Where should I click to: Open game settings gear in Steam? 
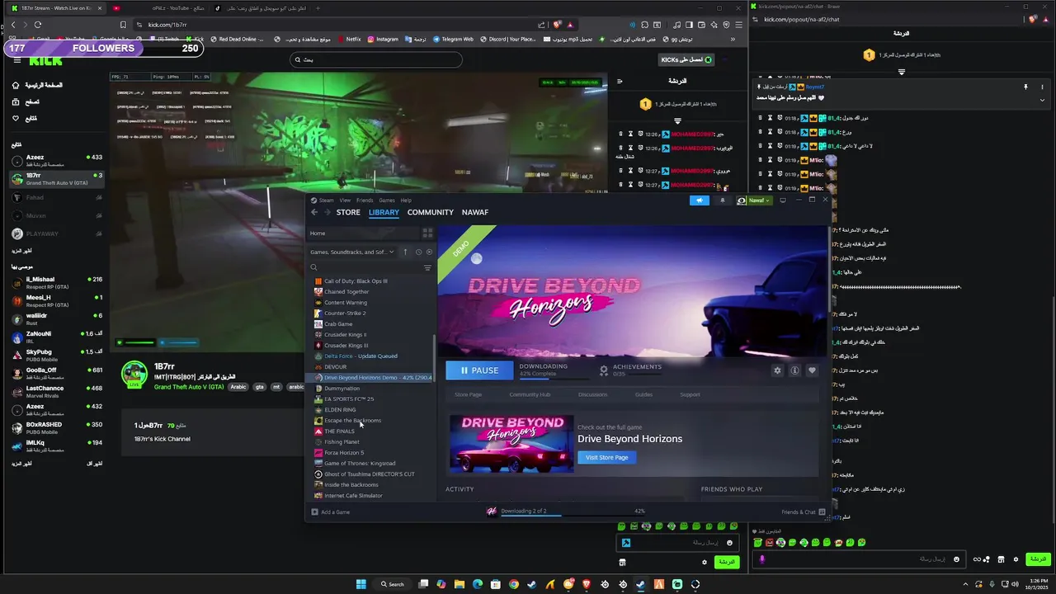[777, 370]
